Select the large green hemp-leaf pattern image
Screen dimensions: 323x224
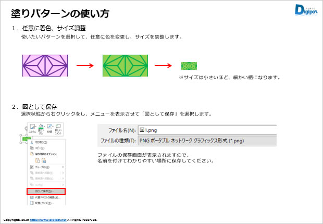pyautogui.click(x=125, y=66)
